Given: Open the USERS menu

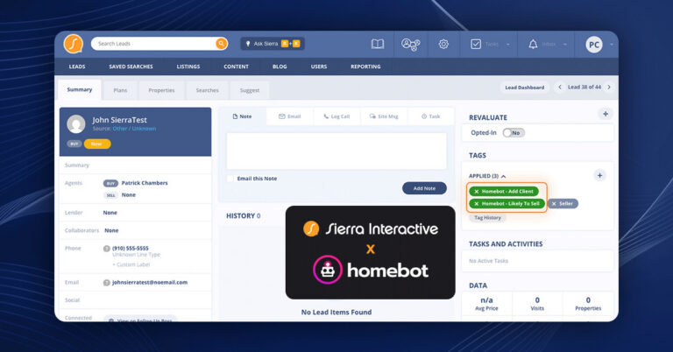Looking at the screenshot, I should click(x=319, y=67).
